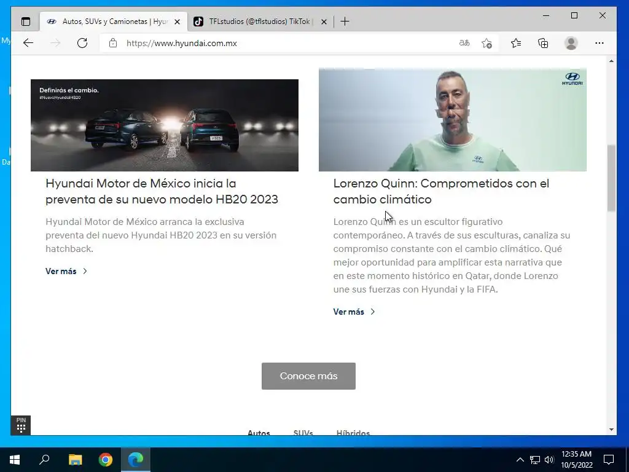Open File Explorer from taskbar
Viewport: 629px width, 472px height.
coord(75,460)
